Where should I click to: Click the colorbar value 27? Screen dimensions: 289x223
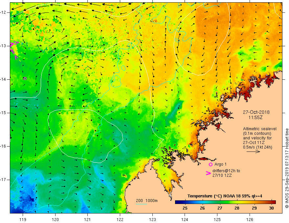pos(220,208)
